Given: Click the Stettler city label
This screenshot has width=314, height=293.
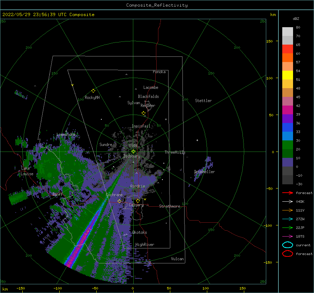Looking at the screenshot, I should [203, 101].
